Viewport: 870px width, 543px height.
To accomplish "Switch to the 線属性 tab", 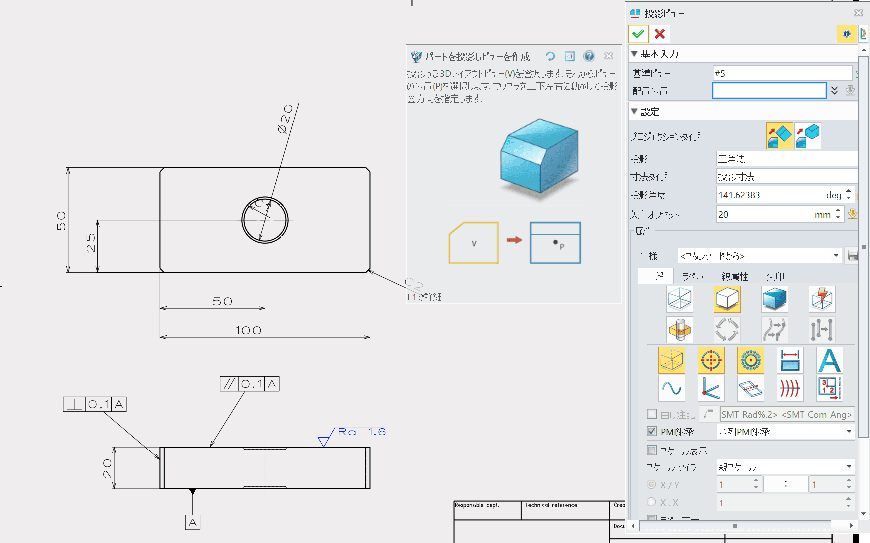I will coord(735,276).
